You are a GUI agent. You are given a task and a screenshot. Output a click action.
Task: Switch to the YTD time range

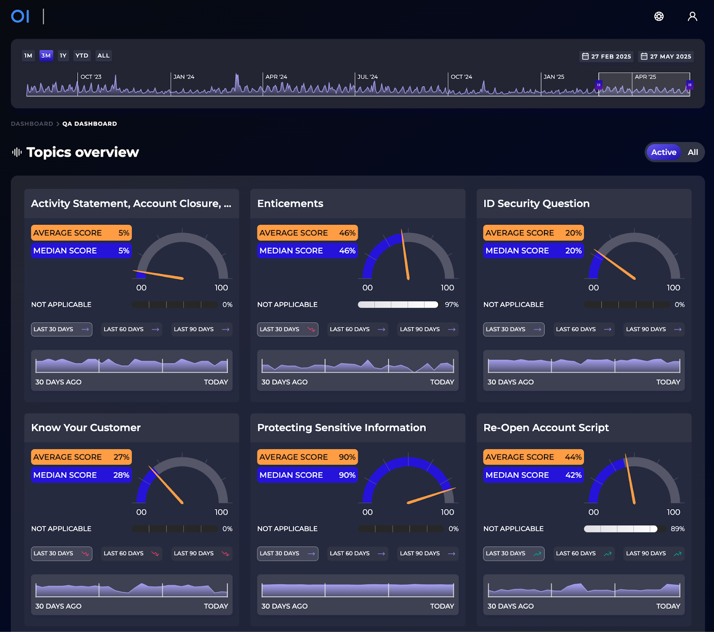click(x=81, y=55)
